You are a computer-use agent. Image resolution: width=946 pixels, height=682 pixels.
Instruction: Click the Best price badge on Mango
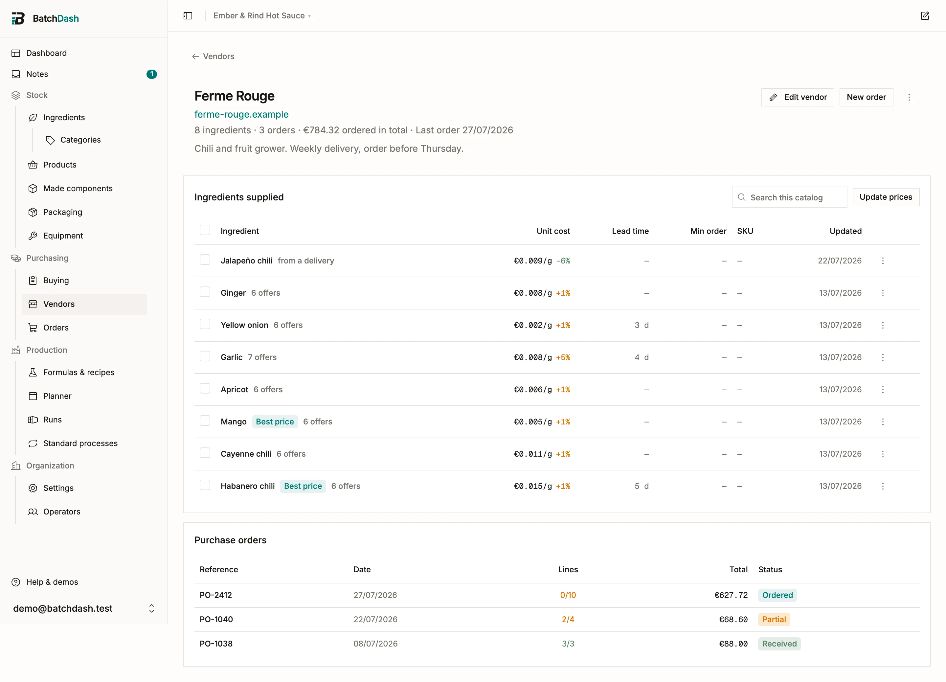tap(275, 422)
